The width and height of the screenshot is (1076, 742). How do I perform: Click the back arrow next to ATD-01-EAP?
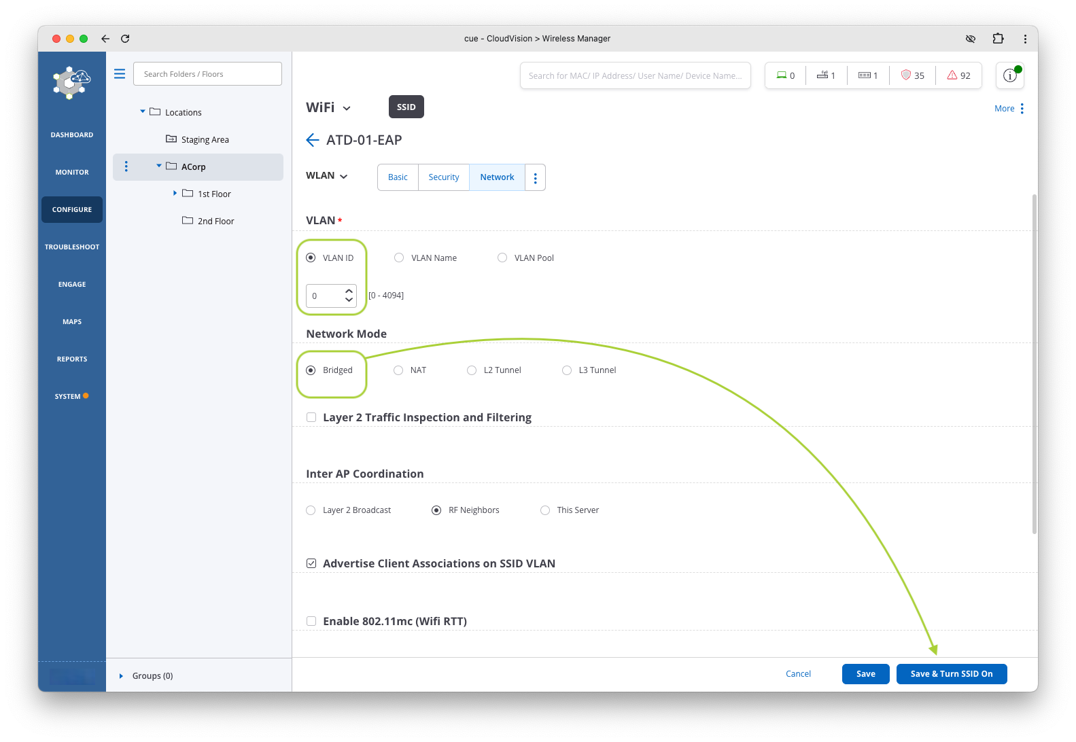(x=313, y=140)
